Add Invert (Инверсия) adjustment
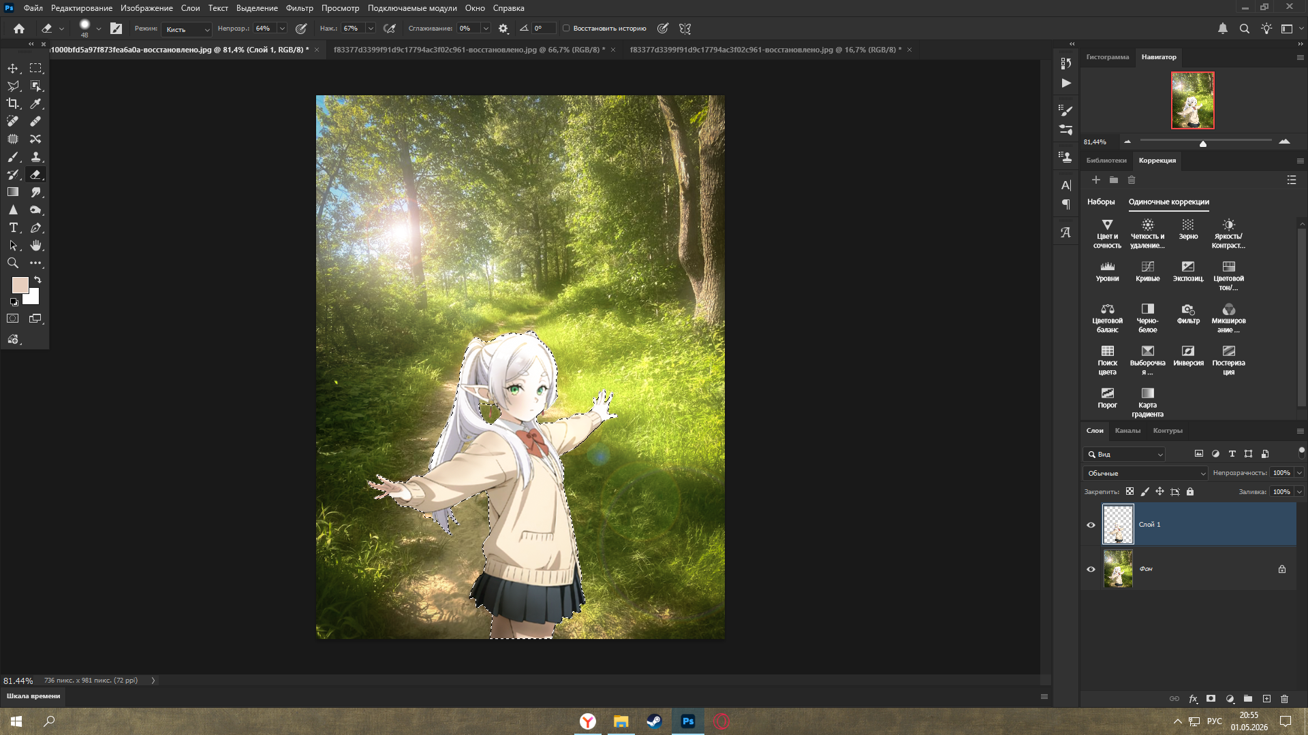 click(1188, 355)
